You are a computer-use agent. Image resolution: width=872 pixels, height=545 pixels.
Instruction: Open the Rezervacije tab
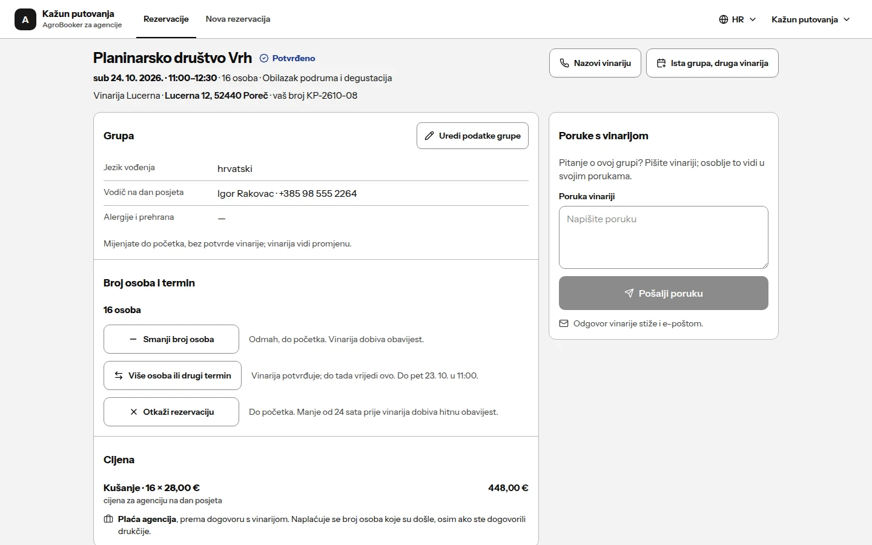pyautogui.click(x=166, y=19)
